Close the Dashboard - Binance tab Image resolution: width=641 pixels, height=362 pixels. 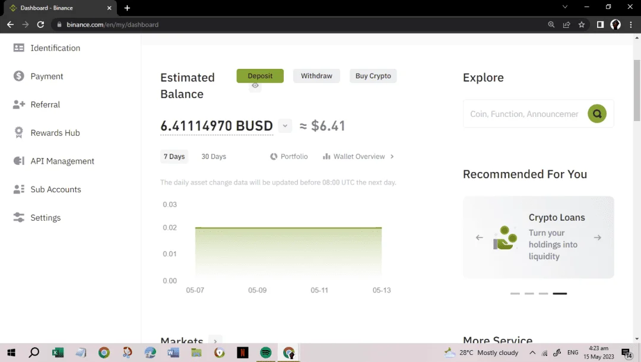pyautogui.click(x=109, y=8)
